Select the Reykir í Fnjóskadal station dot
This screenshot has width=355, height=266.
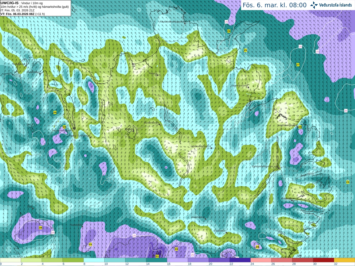click(90, 137)
